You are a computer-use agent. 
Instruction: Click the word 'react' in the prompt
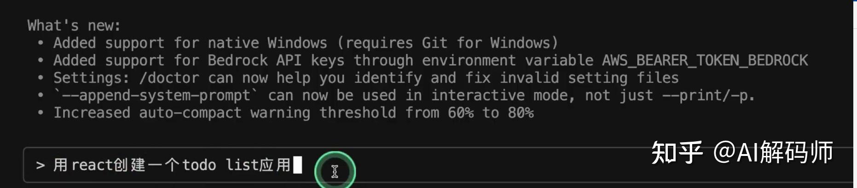coord(92,165)
